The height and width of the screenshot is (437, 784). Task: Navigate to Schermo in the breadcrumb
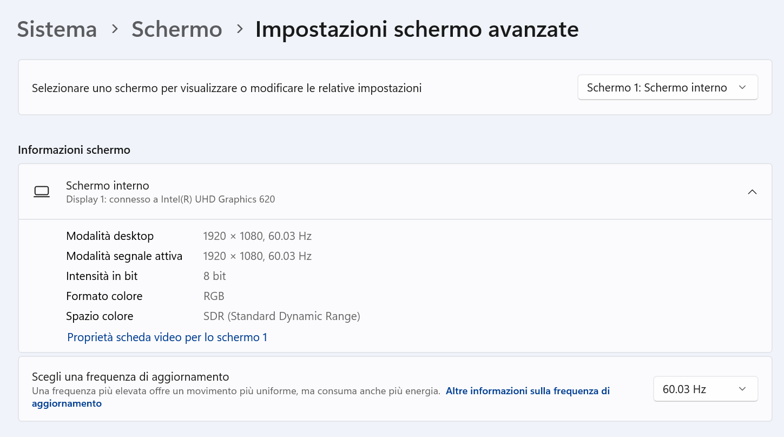tap(176, 30)
